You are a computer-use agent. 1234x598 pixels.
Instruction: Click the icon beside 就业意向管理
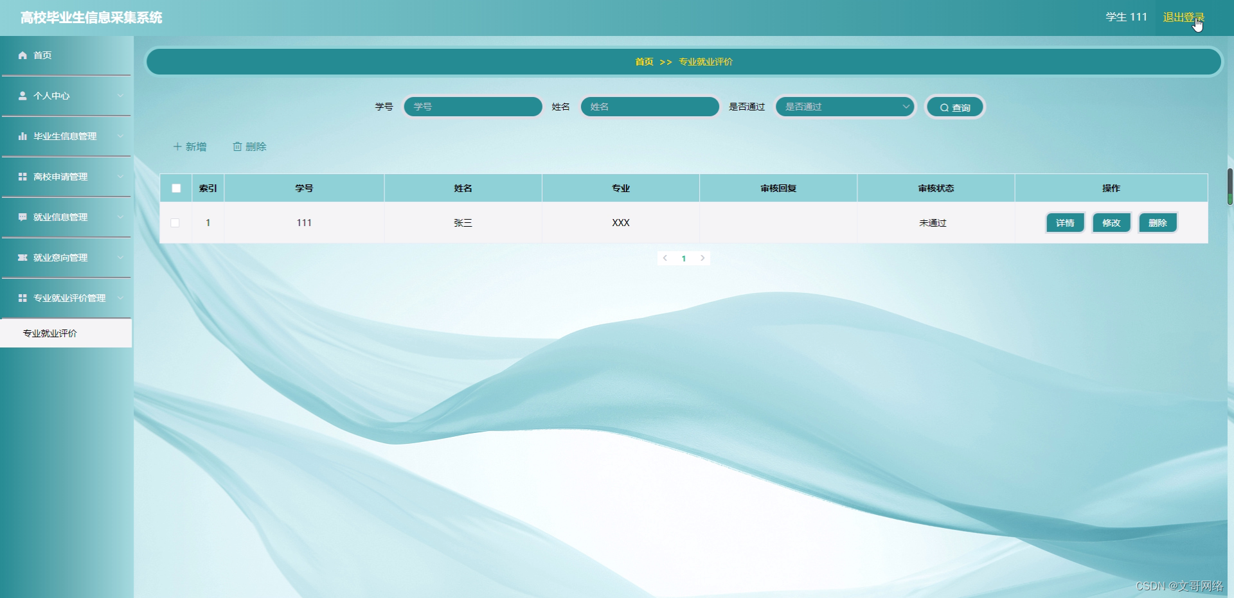(21, 258)
